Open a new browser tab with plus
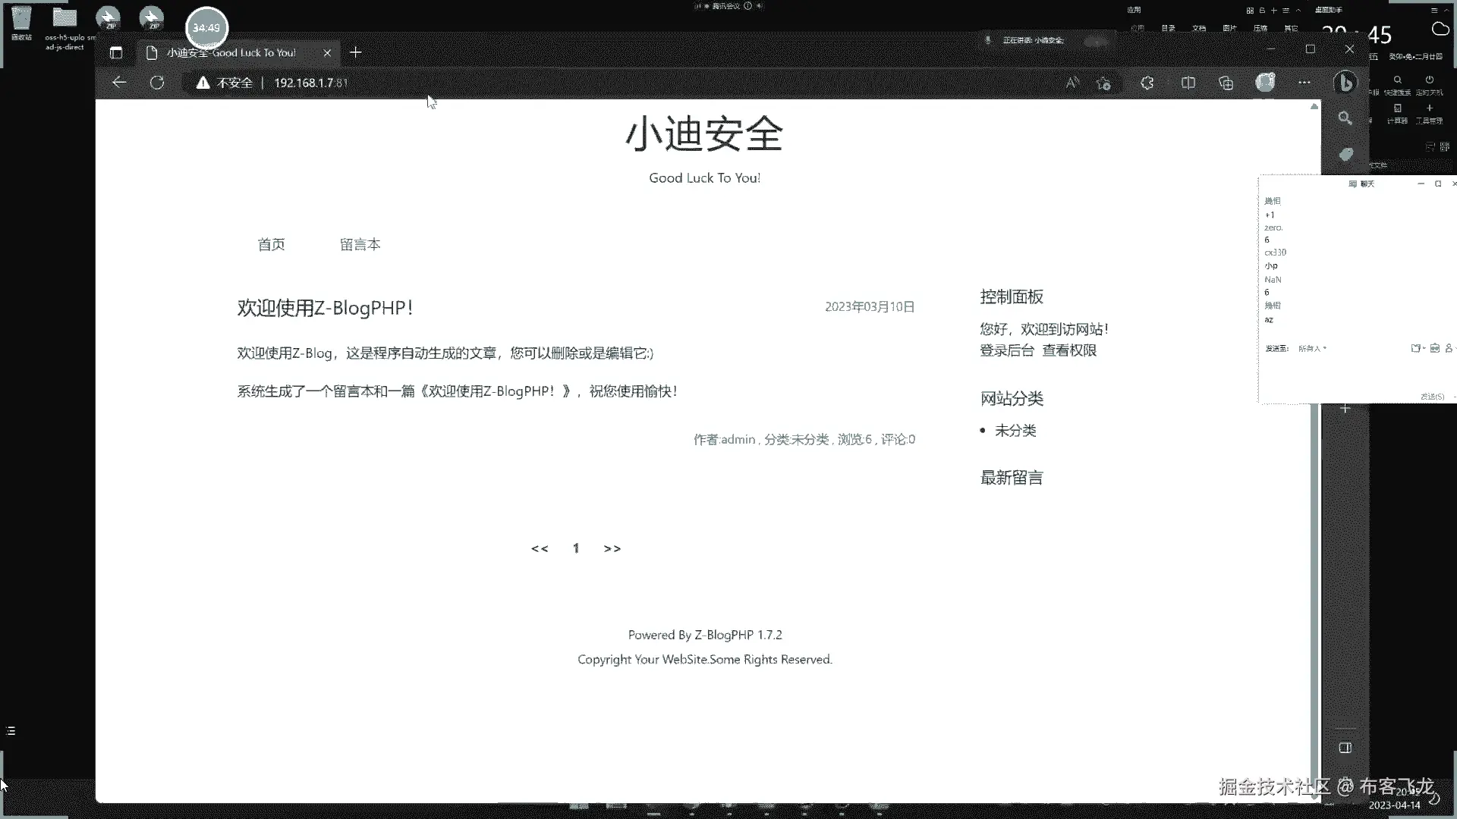This screenshot has width=1457, height=819. (x=355, y=52)
